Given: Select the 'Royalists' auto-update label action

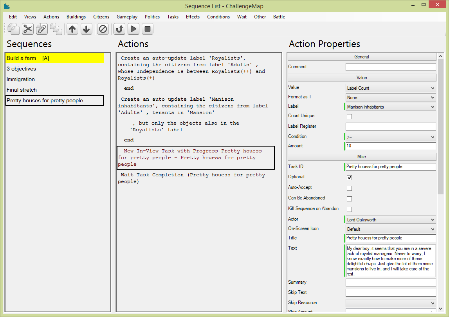Looking at the screenshot, I should click(196, 68).
